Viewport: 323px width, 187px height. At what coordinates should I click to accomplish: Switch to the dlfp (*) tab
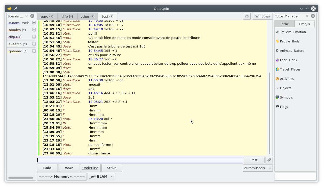[x=67, y=16]
